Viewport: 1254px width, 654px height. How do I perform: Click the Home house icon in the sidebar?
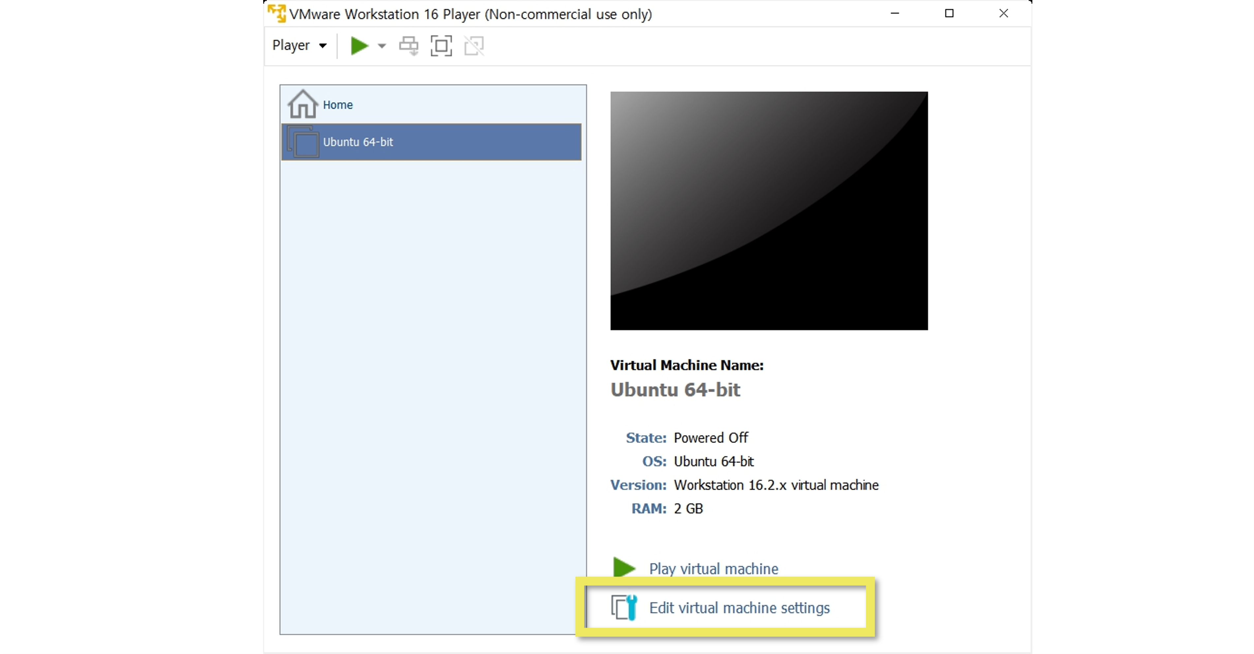(x=302, y=104)
